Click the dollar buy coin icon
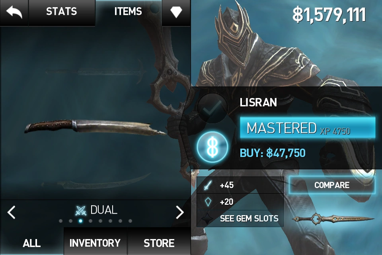 [x=212, y=147]
